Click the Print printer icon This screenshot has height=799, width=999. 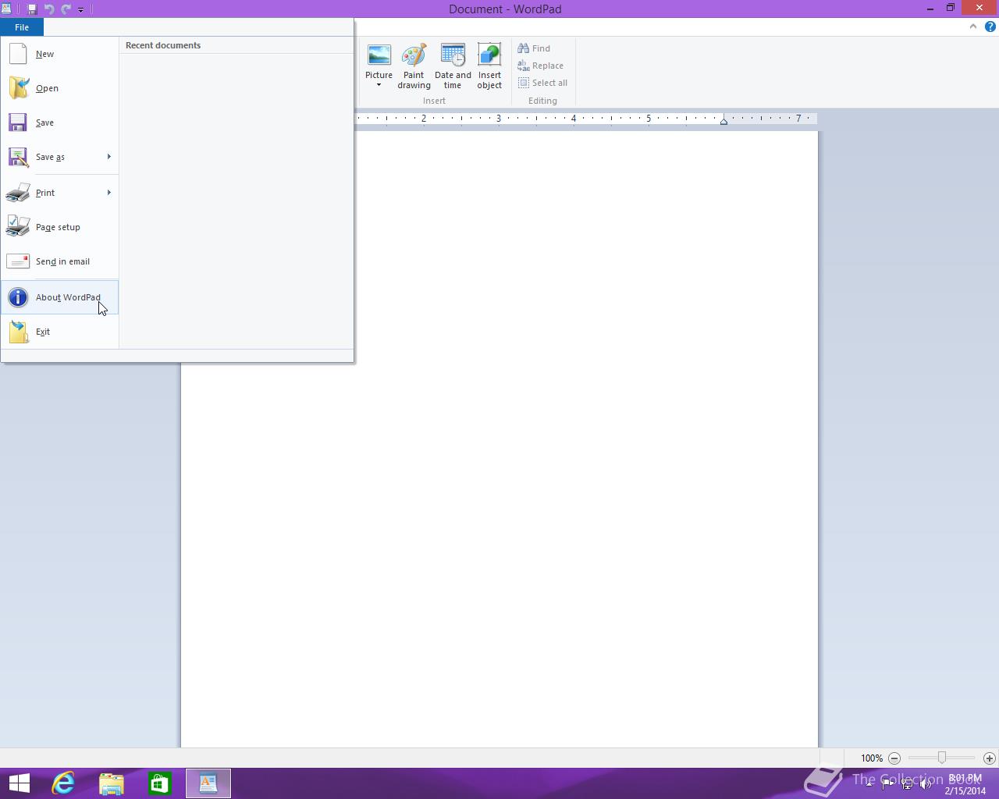coord(18,193)
